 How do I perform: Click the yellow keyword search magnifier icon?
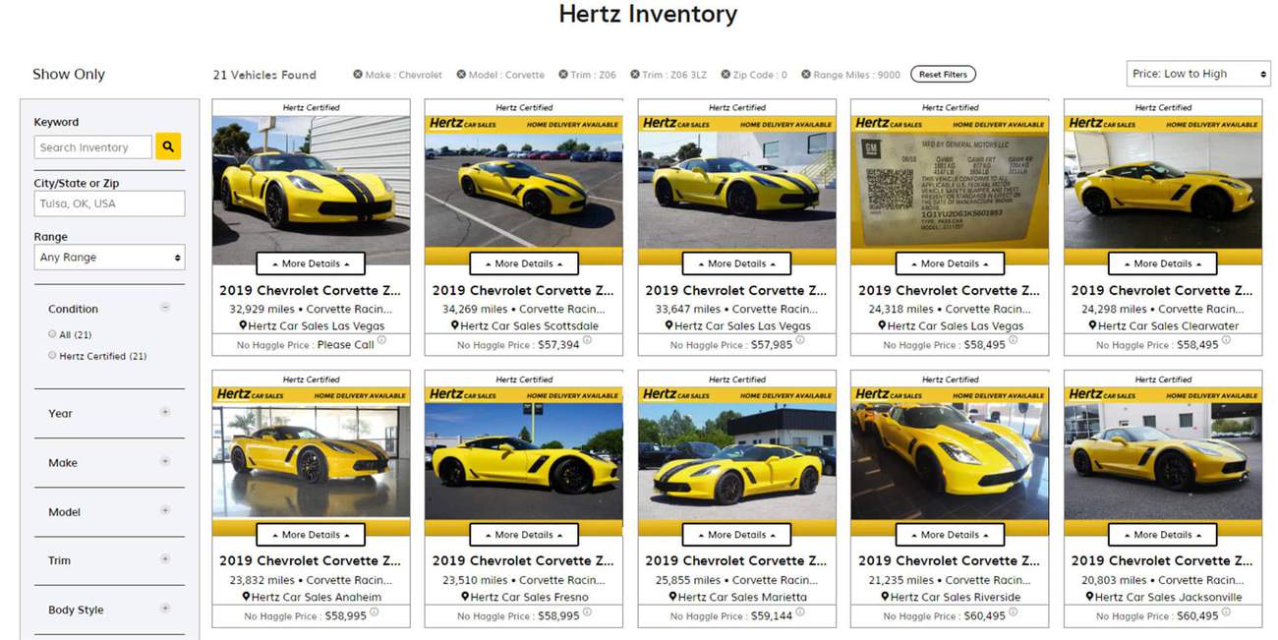(168, 146)
